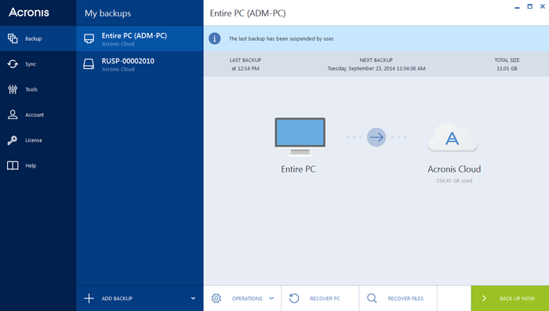Maximize the Acronis window

click(529, 6)
